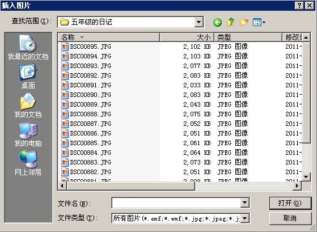Click the DSC00893.JPG file icon
317x232 pixels.
pyautogui.click(x=65, y=66)
